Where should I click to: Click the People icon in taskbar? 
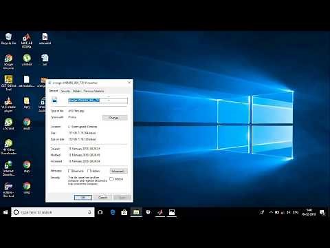[262, 212]
